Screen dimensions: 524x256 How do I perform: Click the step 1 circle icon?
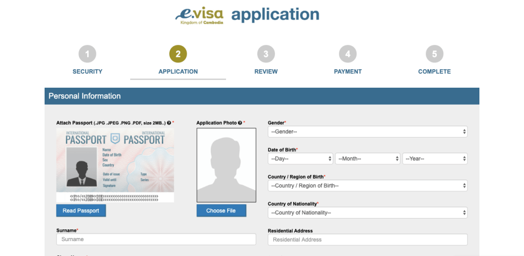(87, 54)
